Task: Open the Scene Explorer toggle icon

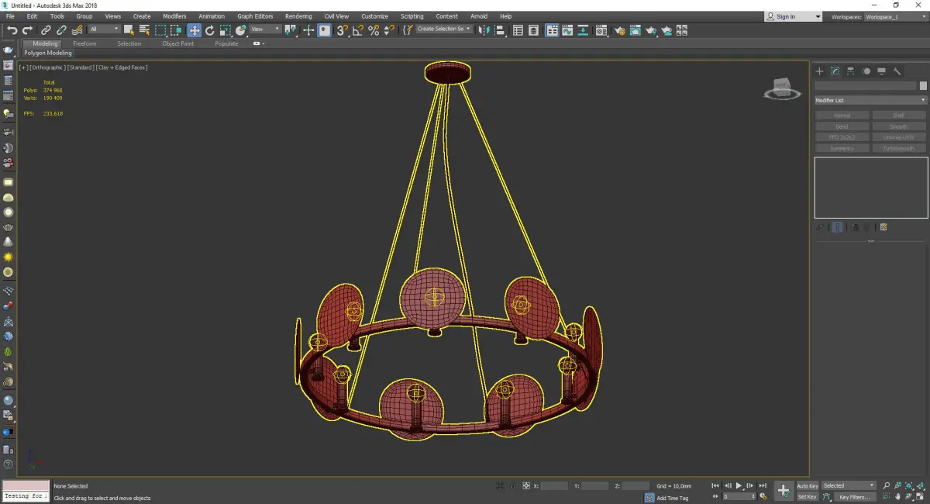Action: coord(518,30)
